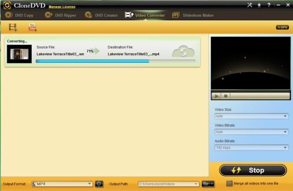293x191 pixels.
Task: Open the Output Format MP4 dropdown
Action: pos(62,184)
